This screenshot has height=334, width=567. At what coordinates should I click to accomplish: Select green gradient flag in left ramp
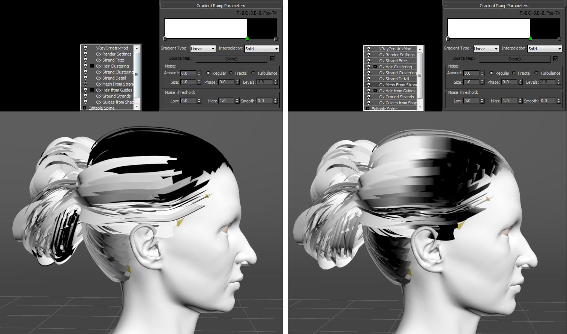[x=247, y=39]
